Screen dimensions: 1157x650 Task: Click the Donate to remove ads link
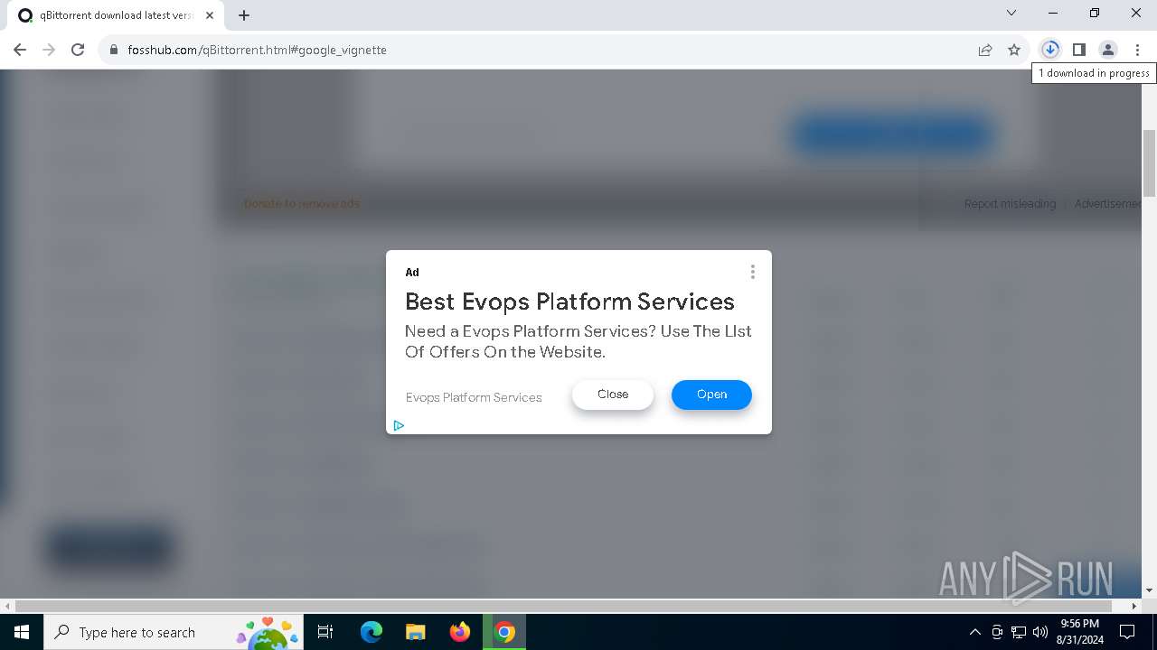tap(302, 204)
